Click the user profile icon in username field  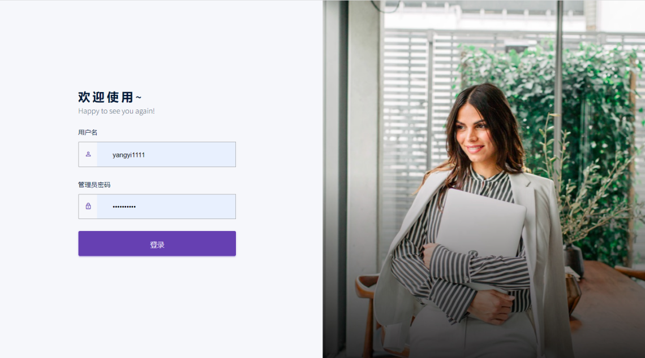coord(88,154)
